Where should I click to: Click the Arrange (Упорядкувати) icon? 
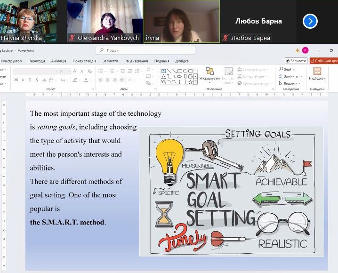tap(210, 72)
